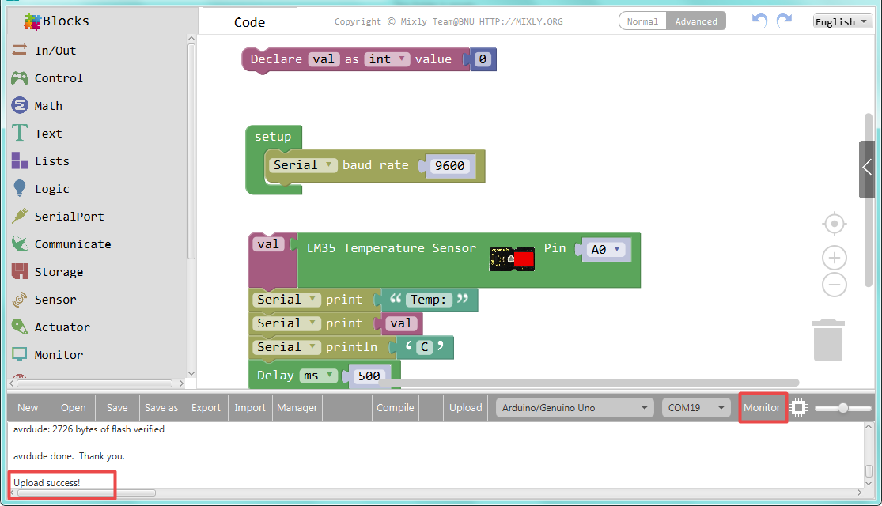This screenshot has height=506, width=882.
Task: Click the workspace horizontal scrollbar
Action: (x=589, y=383)
